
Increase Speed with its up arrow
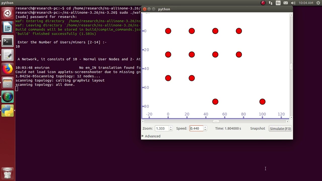pos(205,127)
